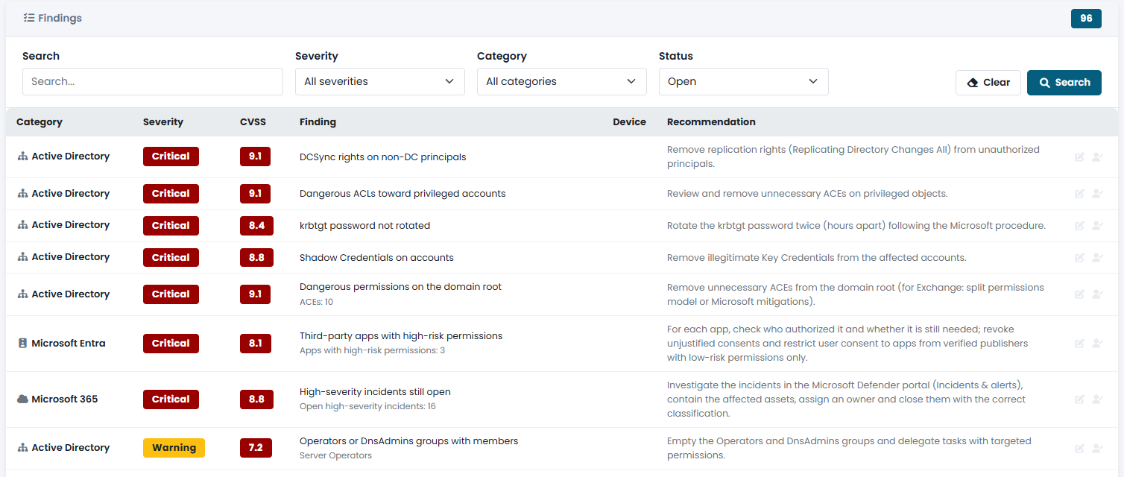Screen dimensions: 1124x477
Task: Click the Severity column header
Action: point(163,122)
